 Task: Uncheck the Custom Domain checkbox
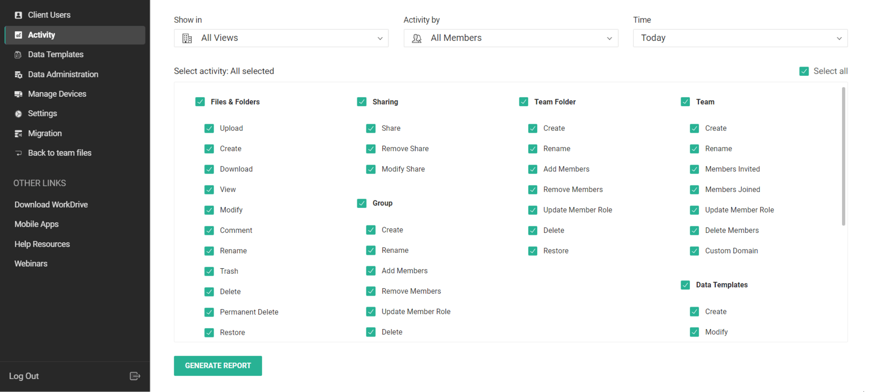tap(694, 251)
